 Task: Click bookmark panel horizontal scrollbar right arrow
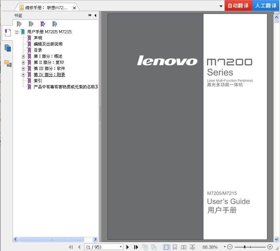pyautogui.click(x=95, y=239)
